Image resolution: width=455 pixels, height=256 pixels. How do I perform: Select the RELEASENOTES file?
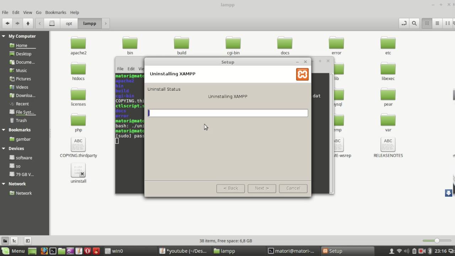388,148
